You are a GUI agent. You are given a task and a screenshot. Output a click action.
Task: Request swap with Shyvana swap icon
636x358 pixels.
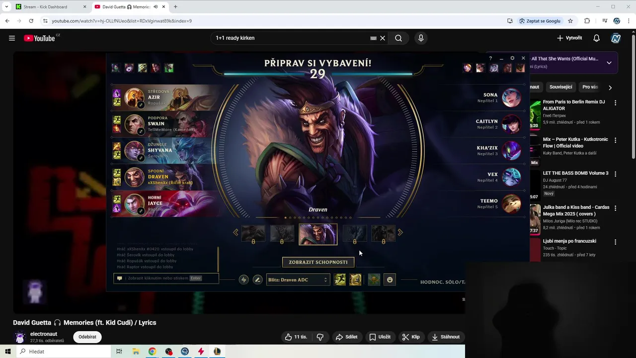pyautogui.click(x=141, y=158)
